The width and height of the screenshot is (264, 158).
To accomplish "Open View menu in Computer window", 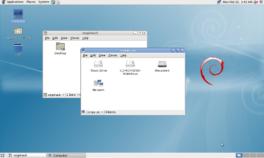I will coord(102,55).
